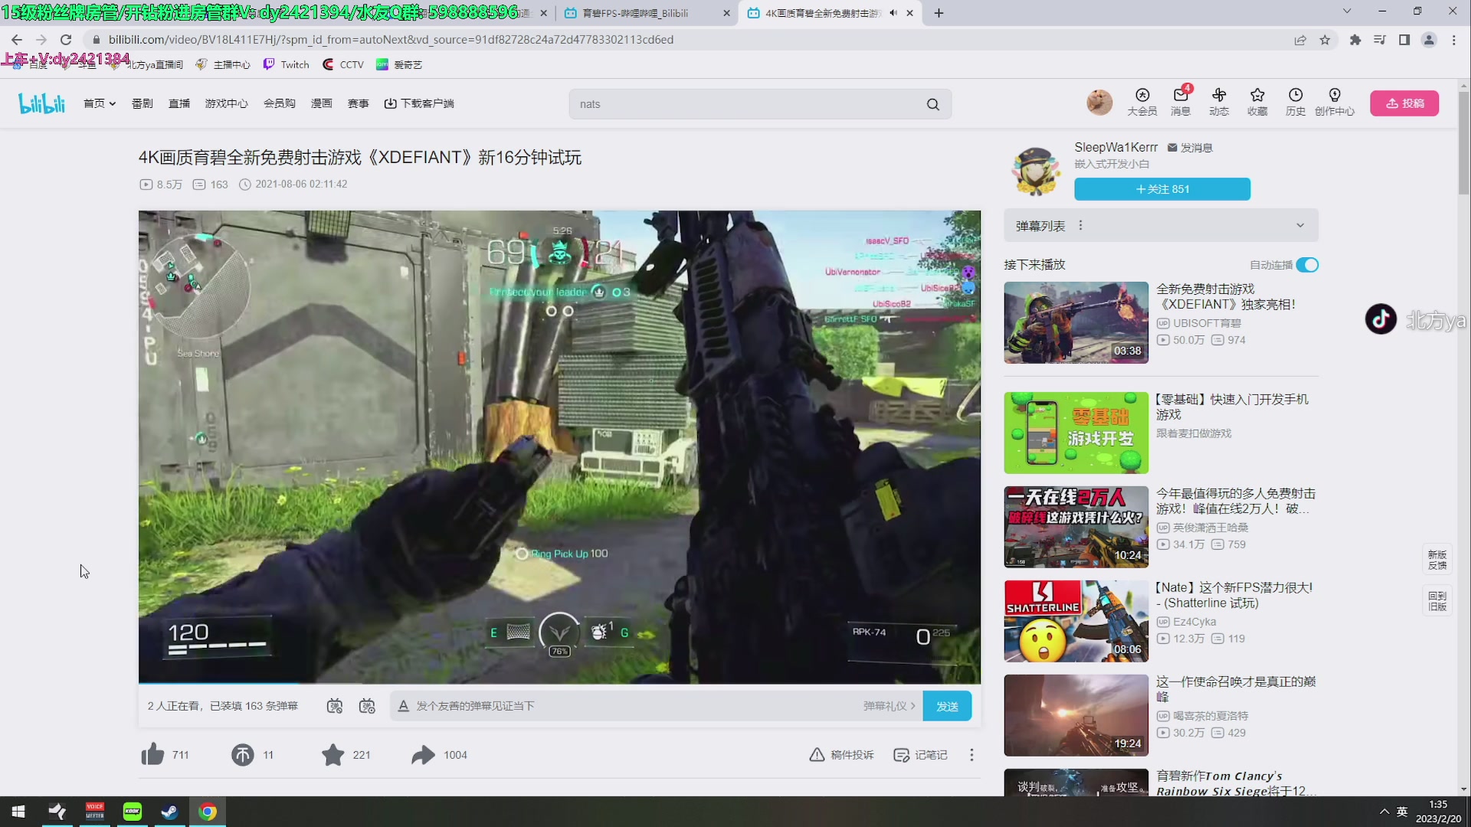Open Chrome menu three dots
Viewport: 1471px width, 827px height.
click(1454, 40)
